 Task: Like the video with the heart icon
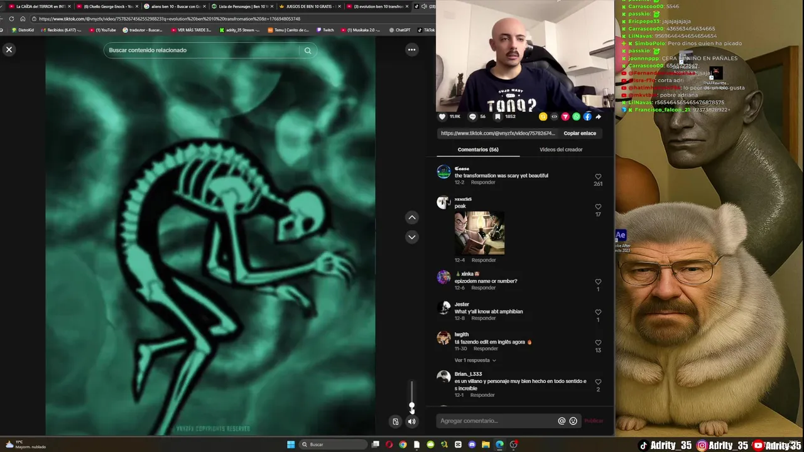[x=442, y=117]
